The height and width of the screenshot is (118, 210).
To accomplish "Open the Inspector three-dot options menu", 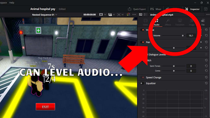I will pyautogui.click(x=208, y=15).
